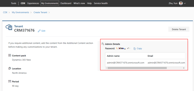Click the Admin Details person icon

click(x=103, y=44)
